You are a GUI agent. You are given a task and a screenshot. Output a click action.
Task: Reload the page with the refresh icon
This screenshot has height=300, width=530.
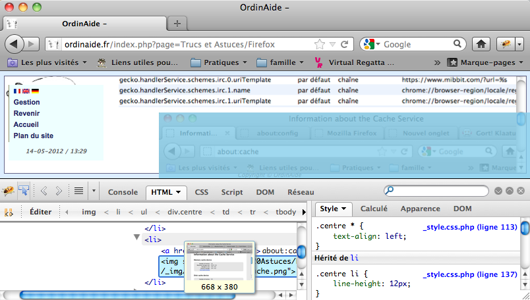coord(344,44)
